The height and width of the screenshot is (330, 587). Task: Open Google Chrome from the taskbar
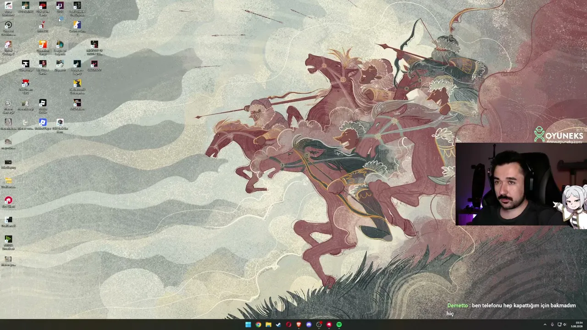coord(258,324)
